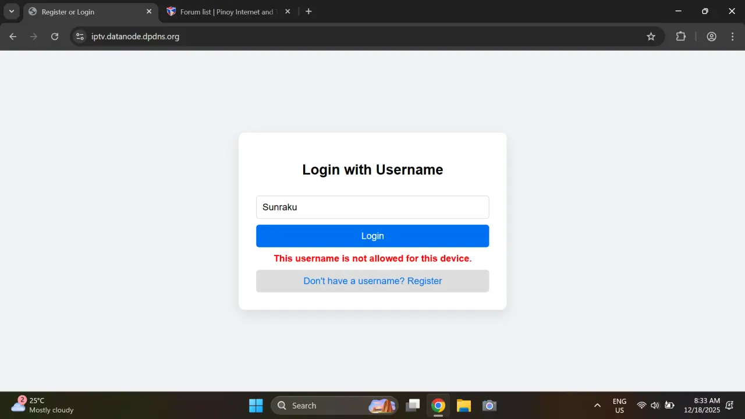Viewport: 745px width, 419px height.
Task: Go forward to the next page
Action: pyautogui.click(x=34, y=37)
